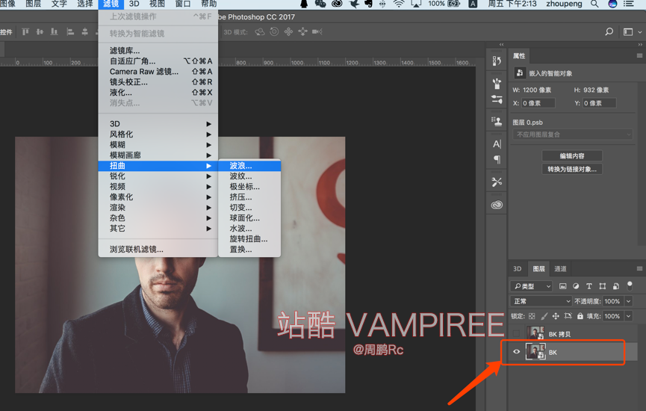Filter layers by adjustment layer icon
This screenshot has height=411, width=646.
[x=576, y=286]
